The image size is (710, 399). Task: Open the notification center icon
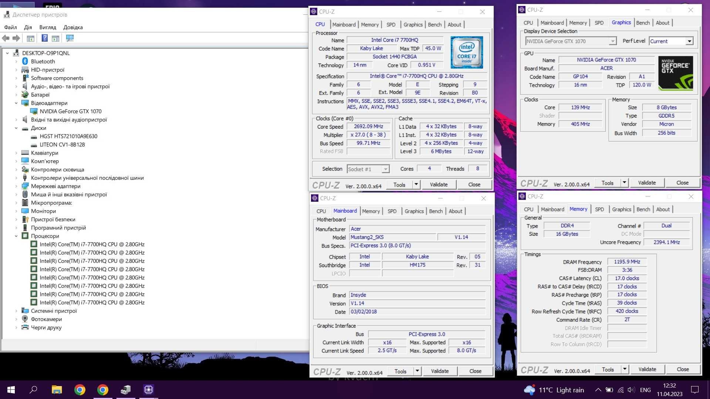pos(695,390)
